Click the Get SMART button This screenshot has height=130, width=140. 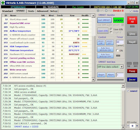coord(104,20)
